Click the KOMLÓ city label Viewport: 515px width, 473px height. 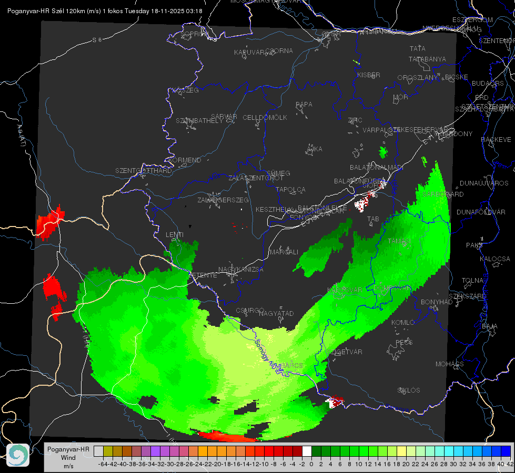403,323
